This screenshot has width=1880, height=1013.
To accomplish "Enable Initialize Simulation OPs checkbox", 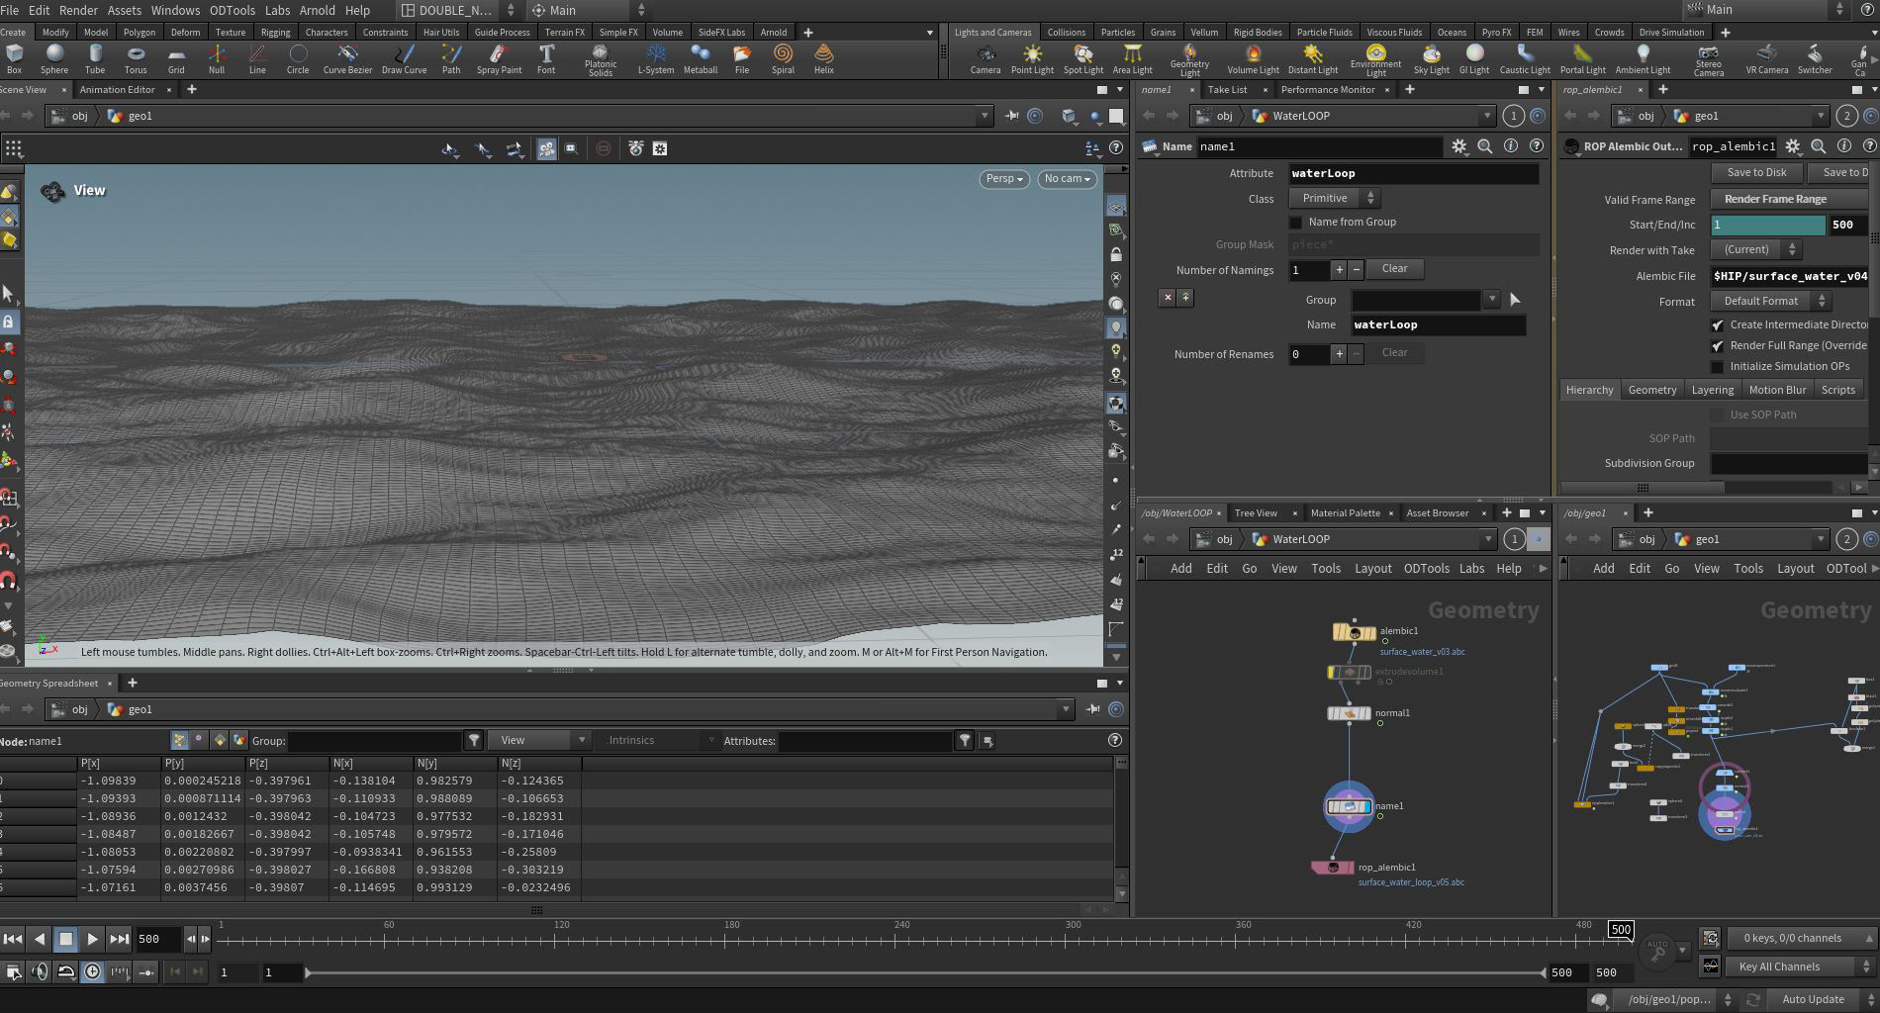I will click(x=1718, y=367).
